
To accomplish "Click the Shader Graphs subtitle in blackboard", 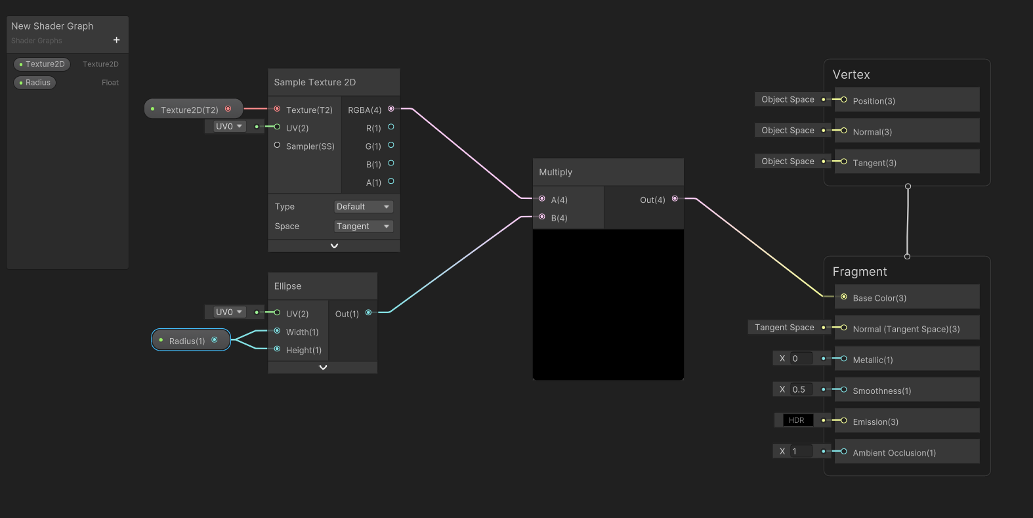I will (x=37, y=41).
